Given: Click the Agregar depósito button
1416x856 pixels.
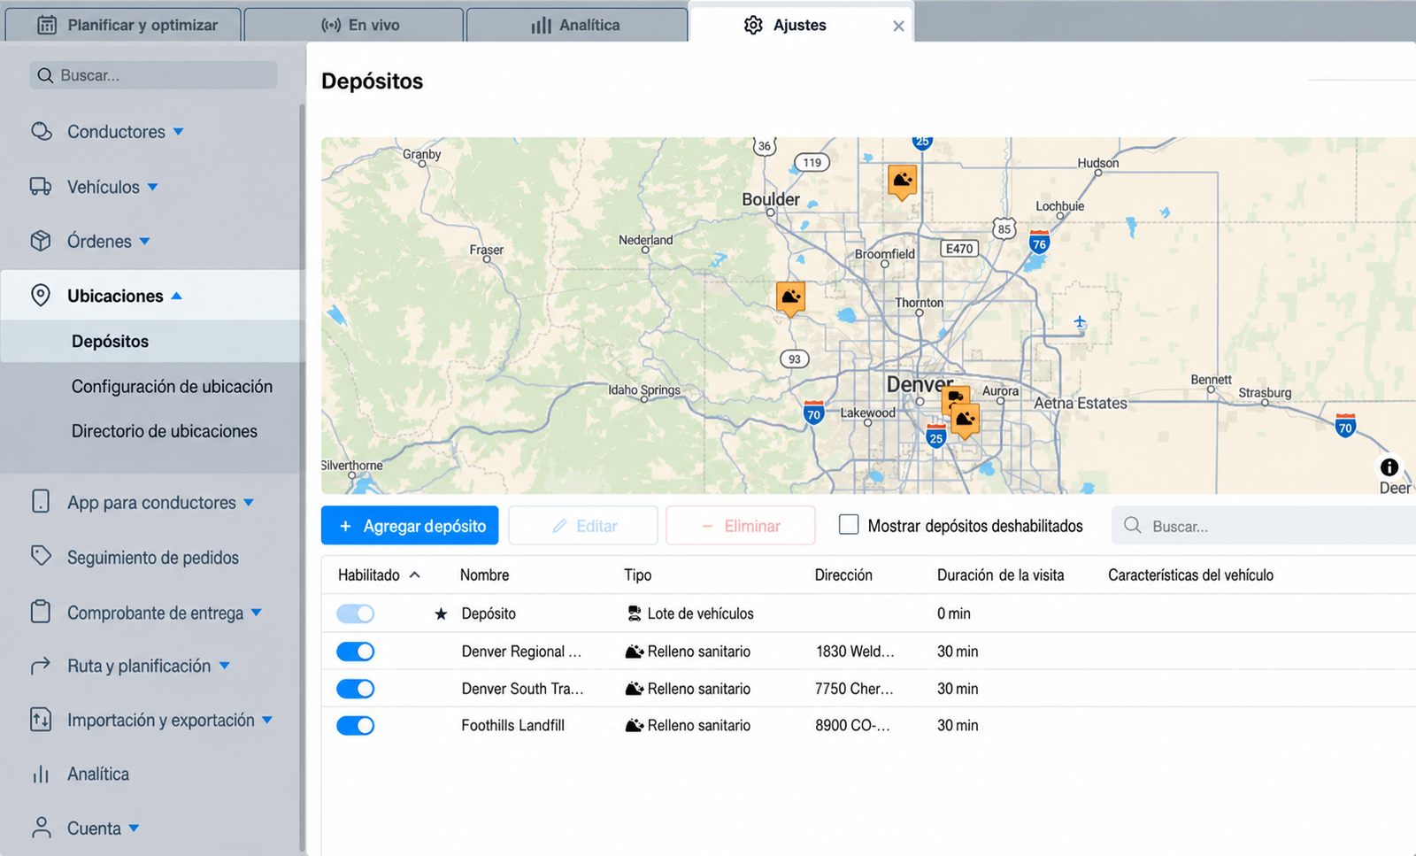Looking at the screenshot, I should (410, 526).
